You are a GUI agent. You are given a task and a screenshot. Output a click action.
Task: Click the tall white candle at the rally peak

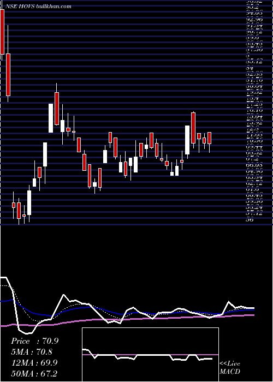coord(51,118)
